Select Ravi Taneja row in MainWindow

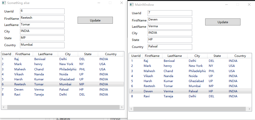[x=190, y=96]
